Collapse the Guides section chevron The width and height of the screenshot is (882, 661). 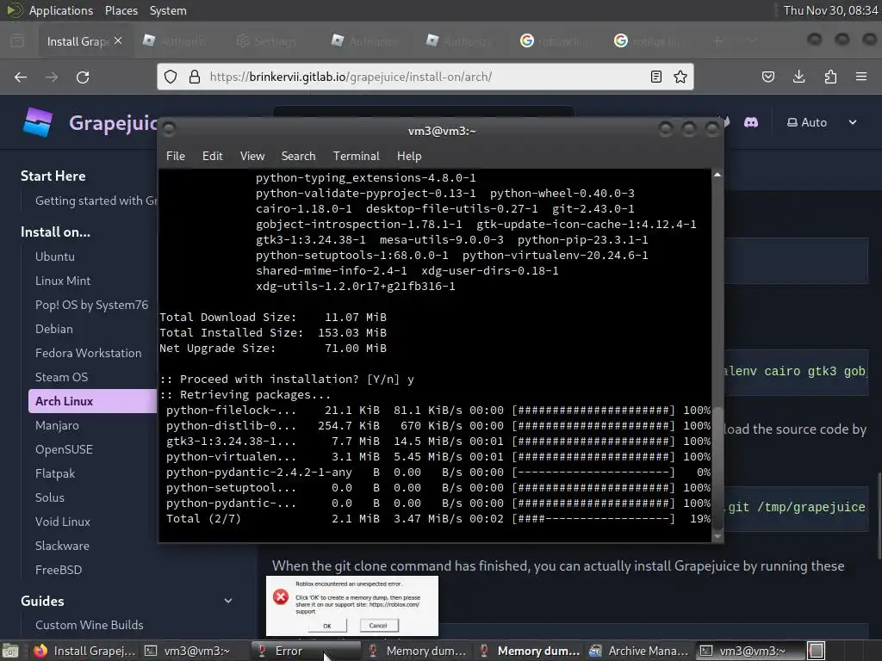(x=227, y=601)
